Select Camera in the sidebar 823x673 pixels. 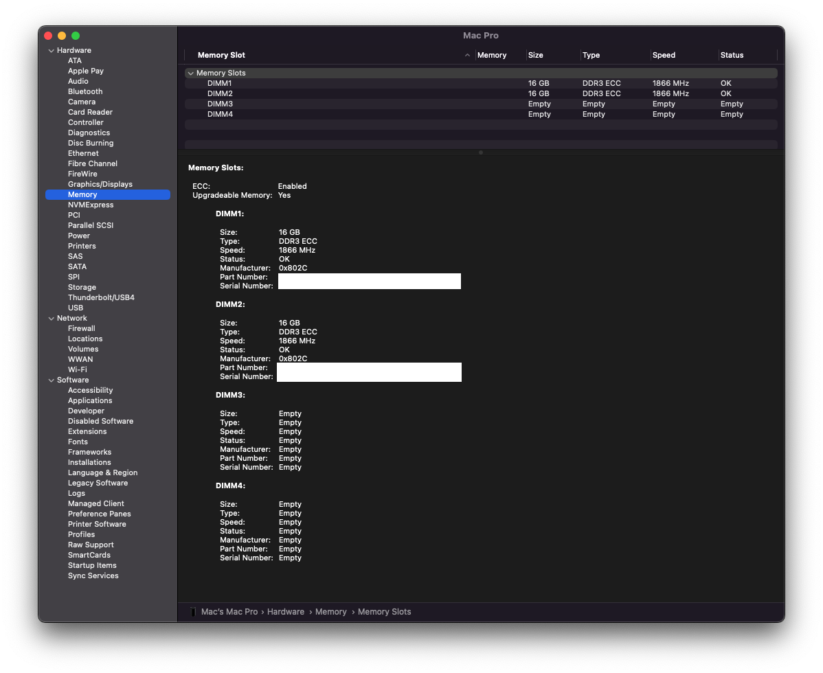click(x=81, y=102)
